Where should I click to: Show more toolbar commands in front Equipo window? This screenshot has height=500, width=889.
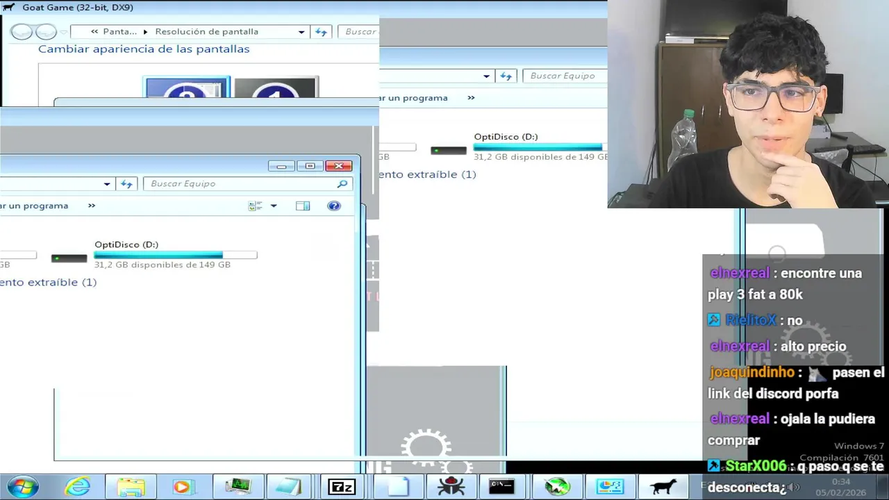click(x=92, y=206)
